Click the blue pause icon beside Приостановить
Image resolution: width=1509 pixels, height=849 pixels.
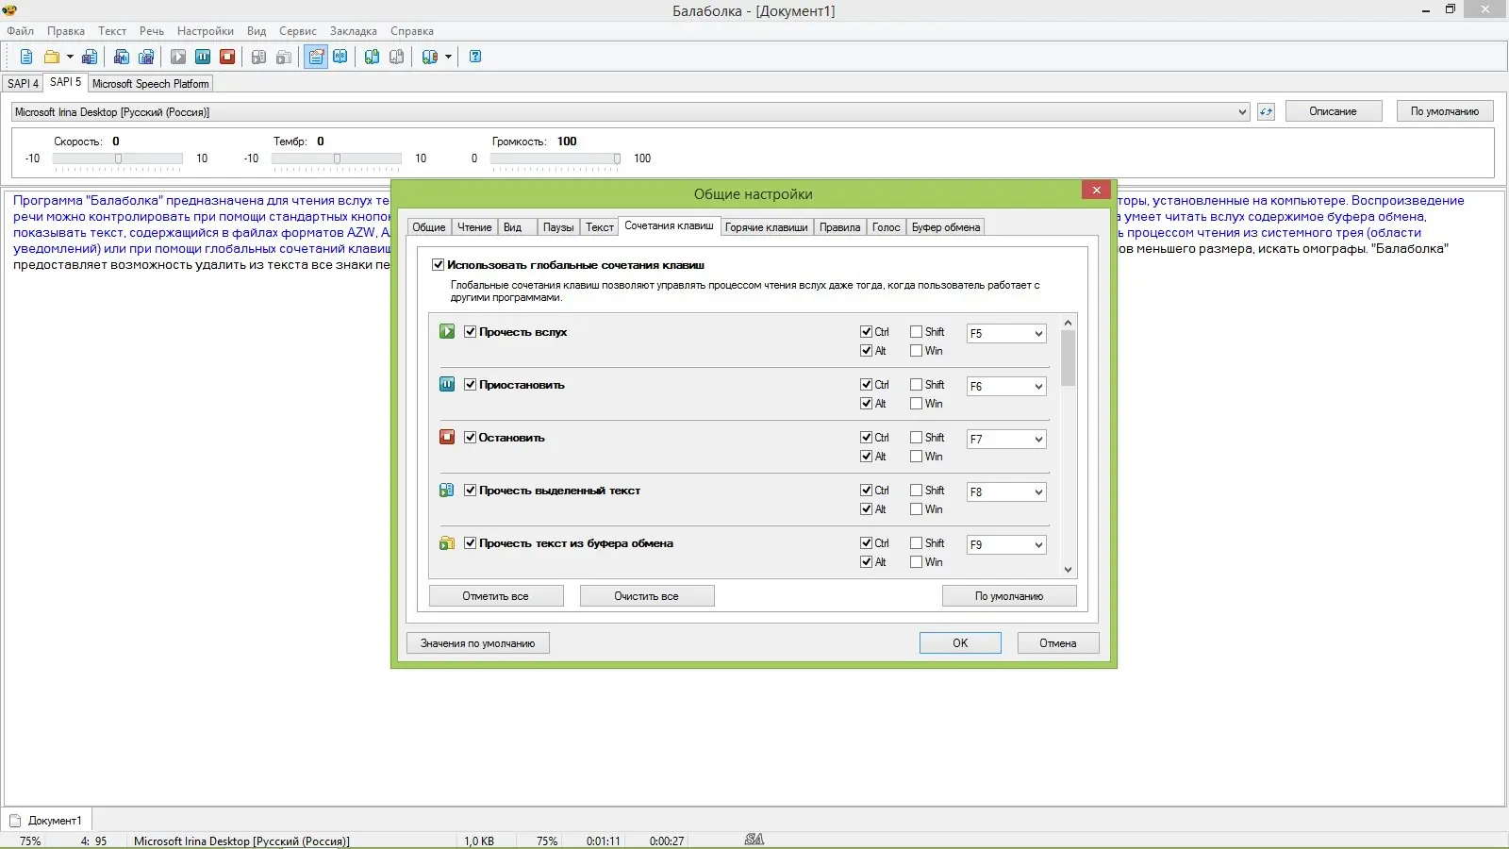pyautogui.click(x=447, y=384)
